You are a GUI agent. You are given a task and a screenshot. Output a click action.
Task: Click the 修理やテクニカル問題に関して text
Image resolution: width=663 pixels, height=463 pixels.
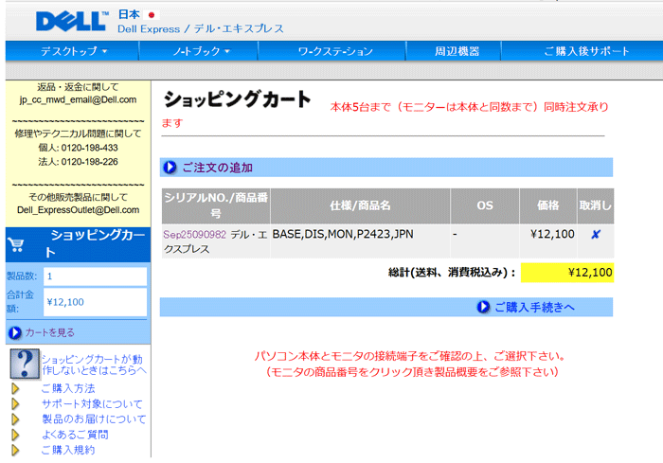coord(78,134)
